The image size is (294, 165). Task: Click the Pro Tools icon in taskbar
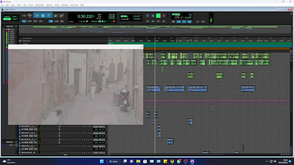point(192,161)
